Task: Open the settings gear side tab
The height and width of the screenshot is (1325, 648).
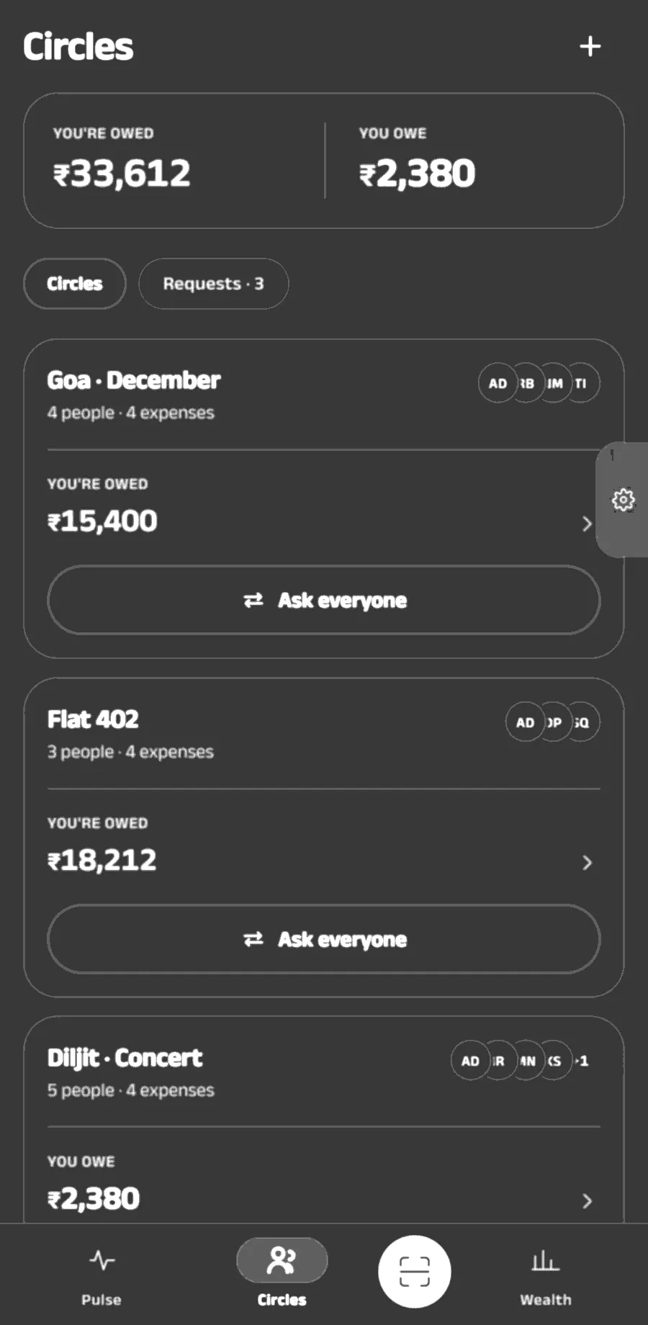Action: click(x=623, y=500)
